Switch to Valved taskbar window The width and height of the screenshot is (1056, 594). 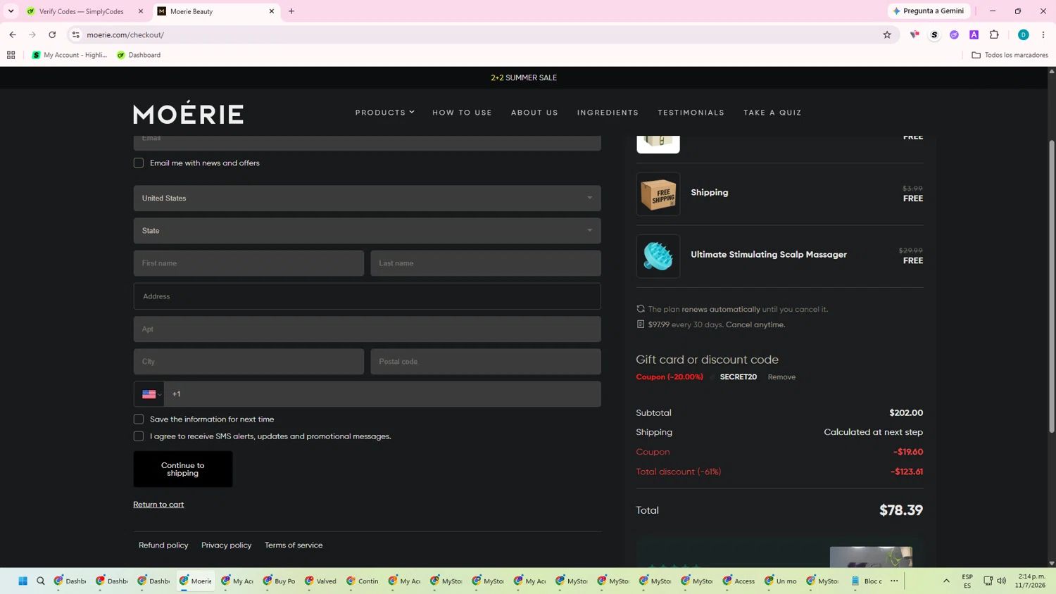[x=321, y=581]
